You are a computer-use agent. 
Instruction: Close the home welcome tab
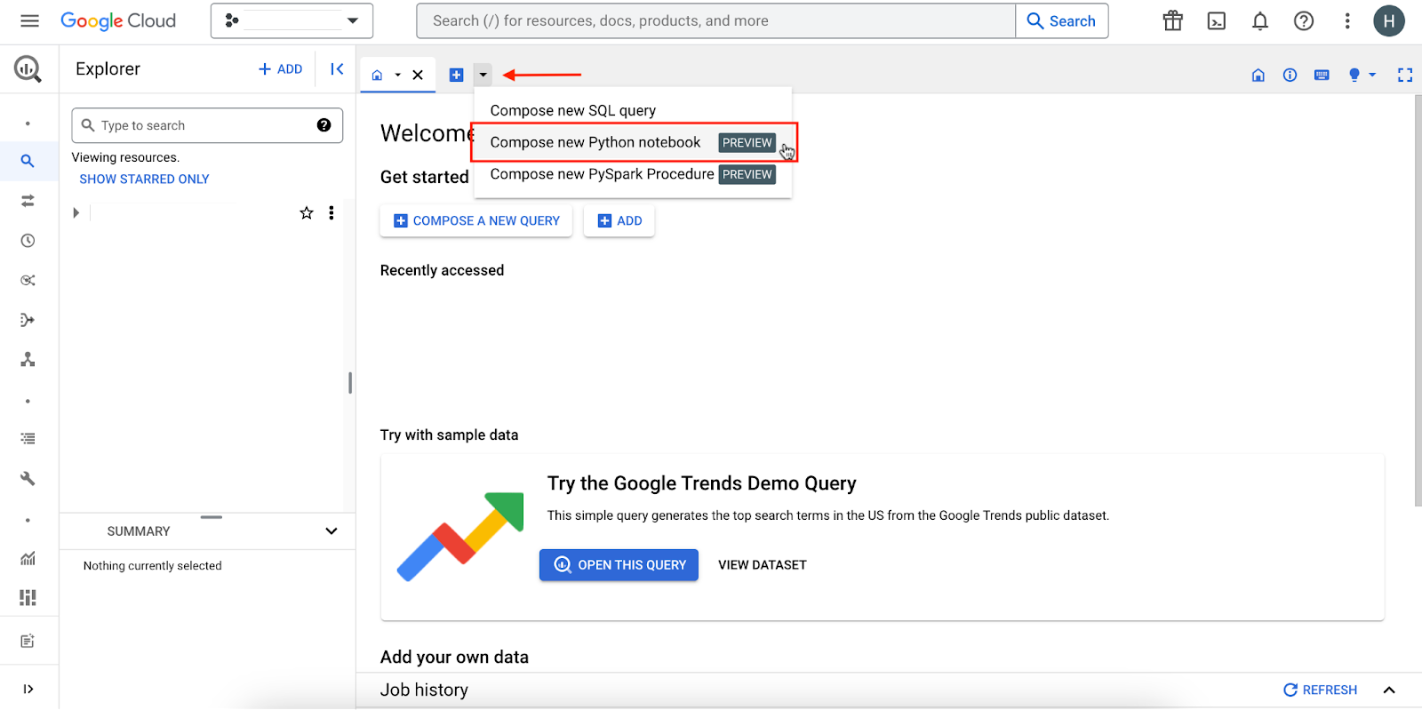418,75
